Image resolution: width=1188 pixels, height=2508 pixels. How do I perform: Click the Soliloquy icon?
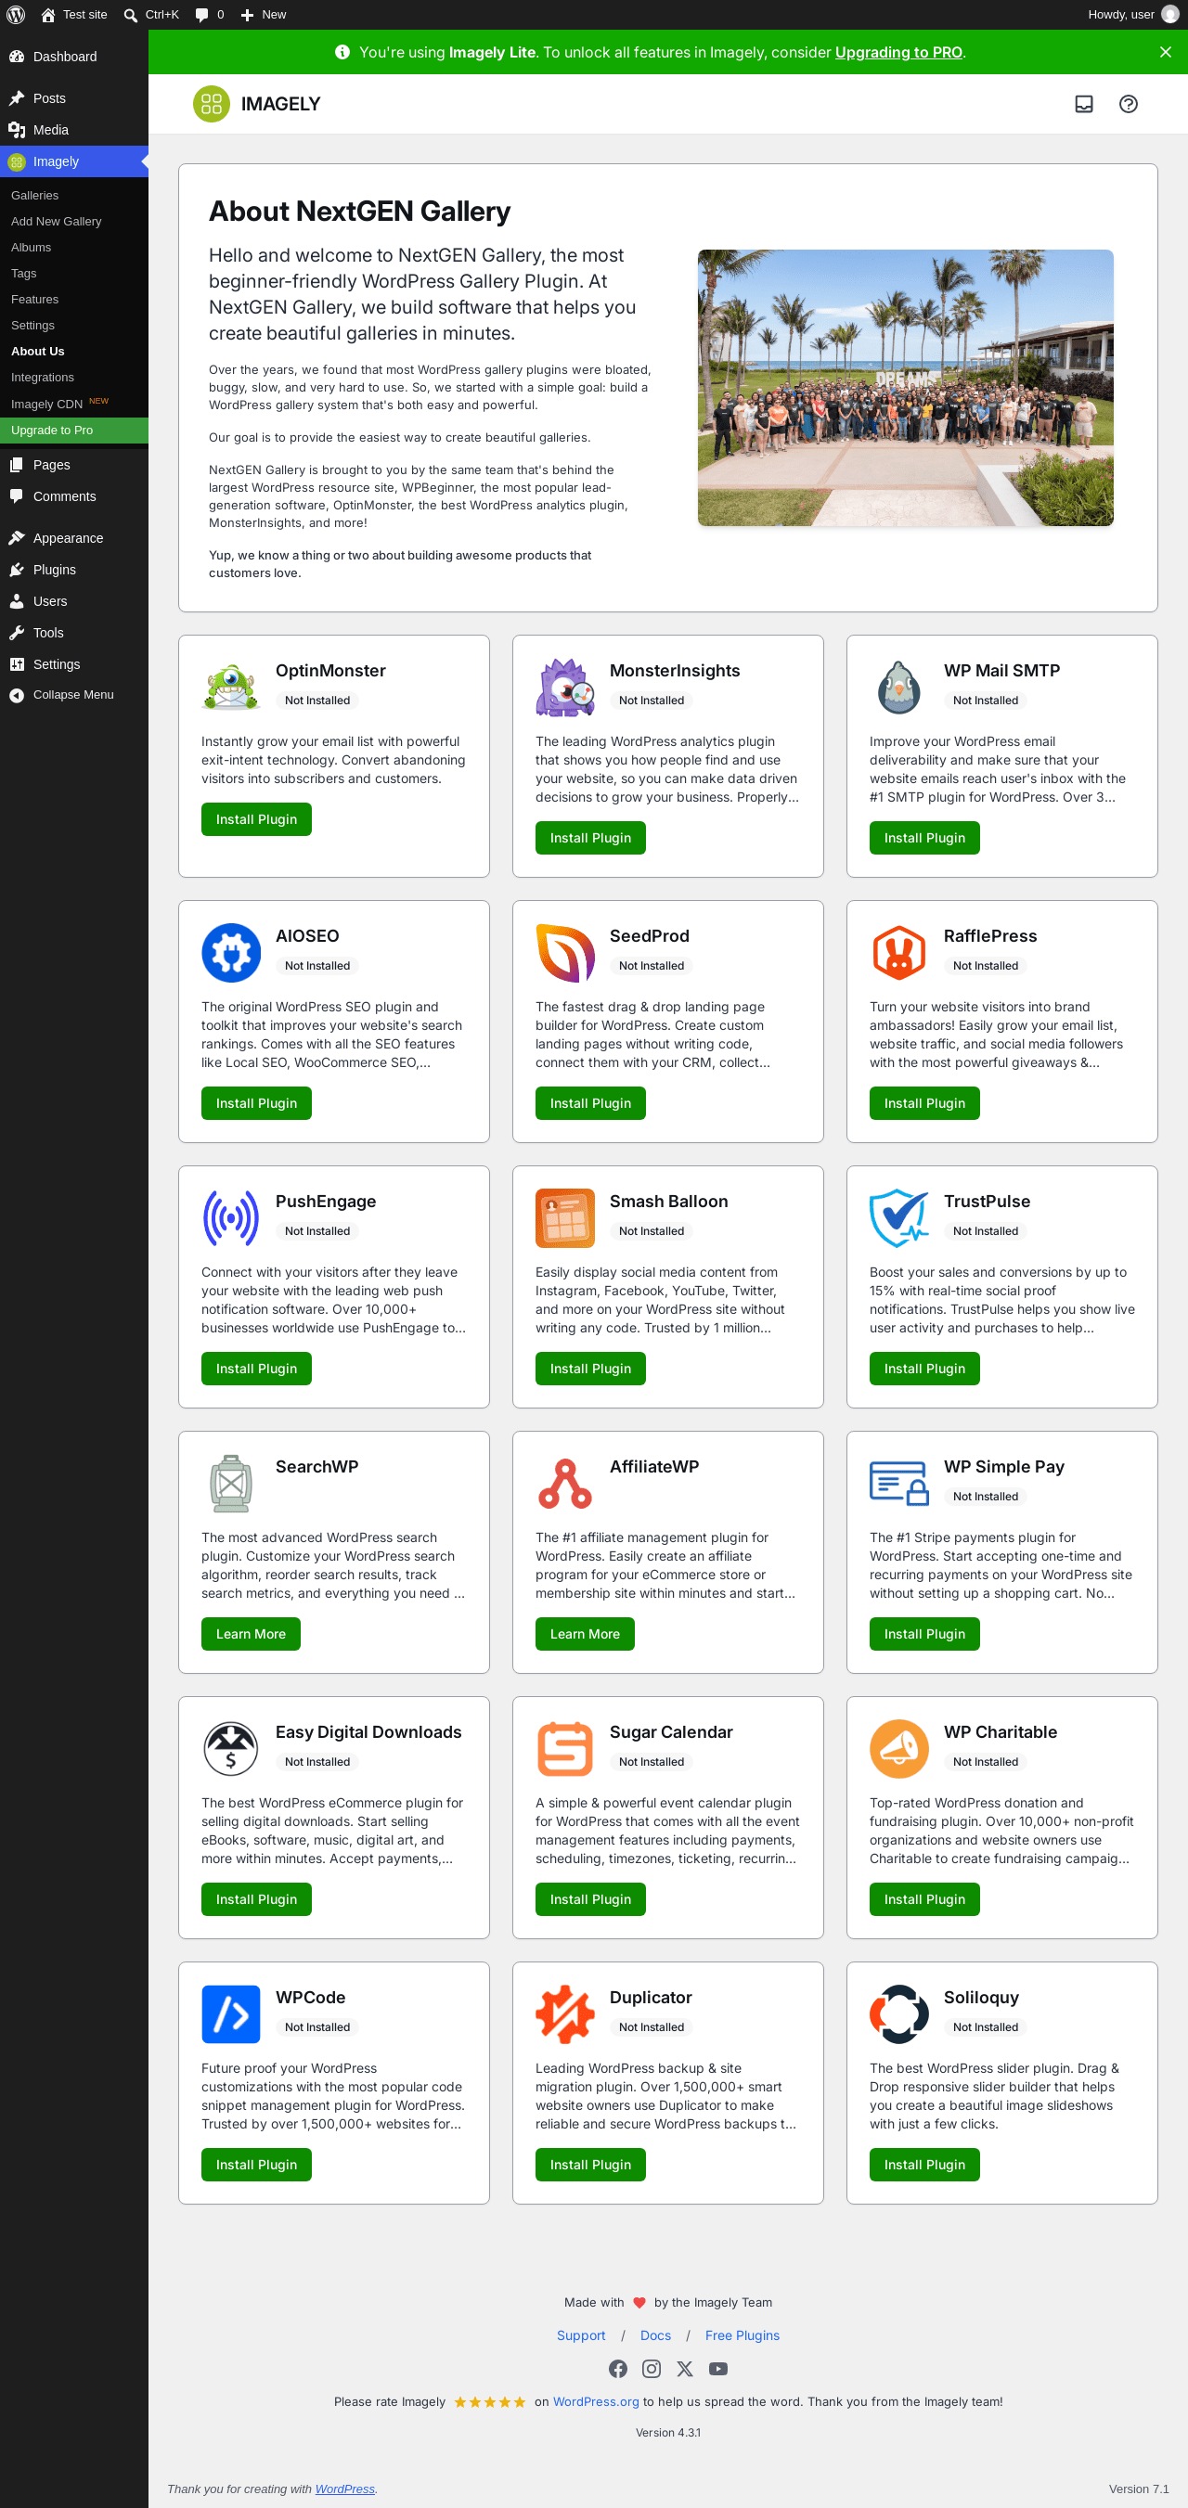(x=898, y=2013)
